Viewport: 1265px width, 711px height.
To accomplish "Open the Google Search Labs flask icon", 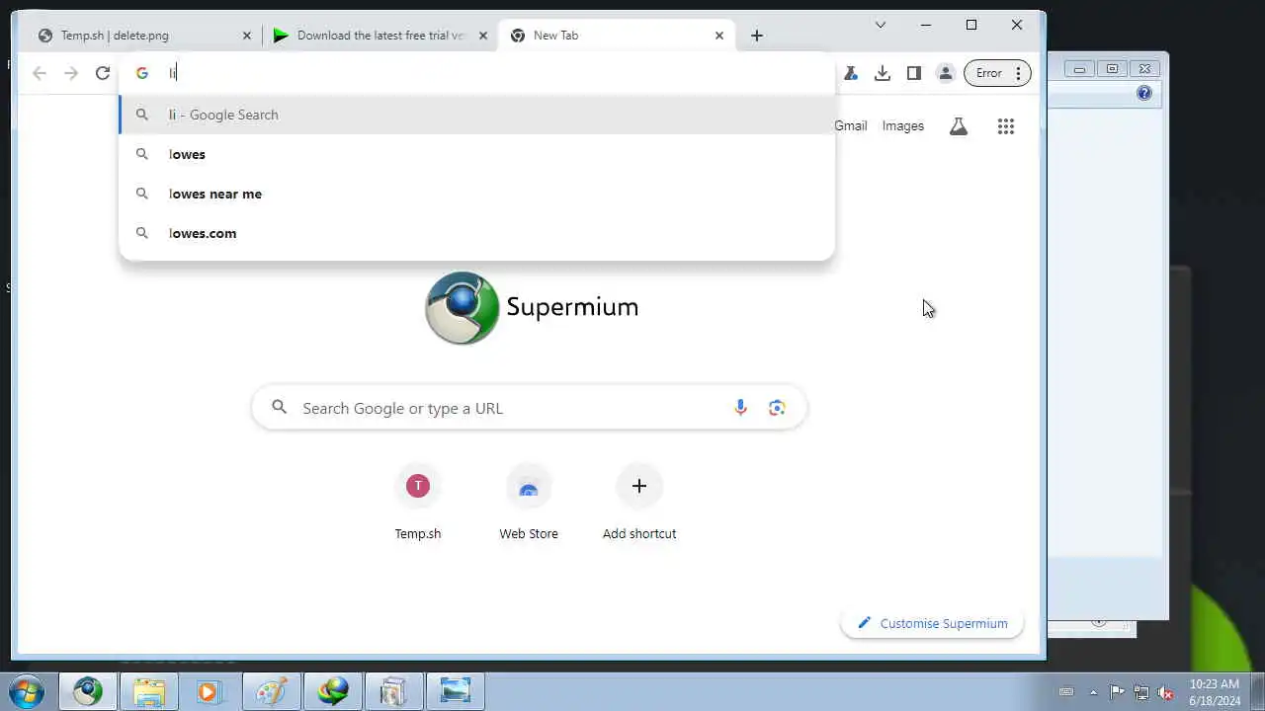I will (959, 126).
